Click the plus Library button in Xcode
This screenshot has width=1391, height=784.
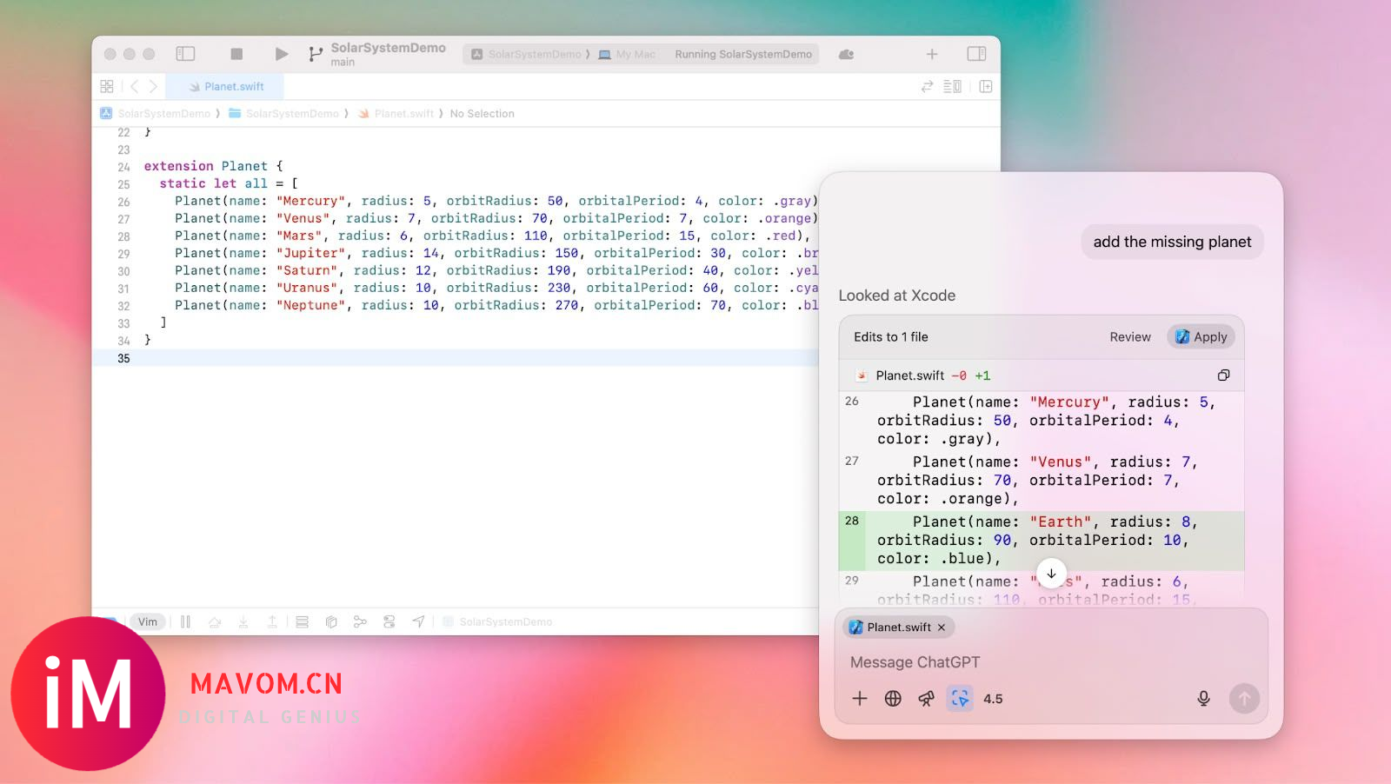(932, 54)
